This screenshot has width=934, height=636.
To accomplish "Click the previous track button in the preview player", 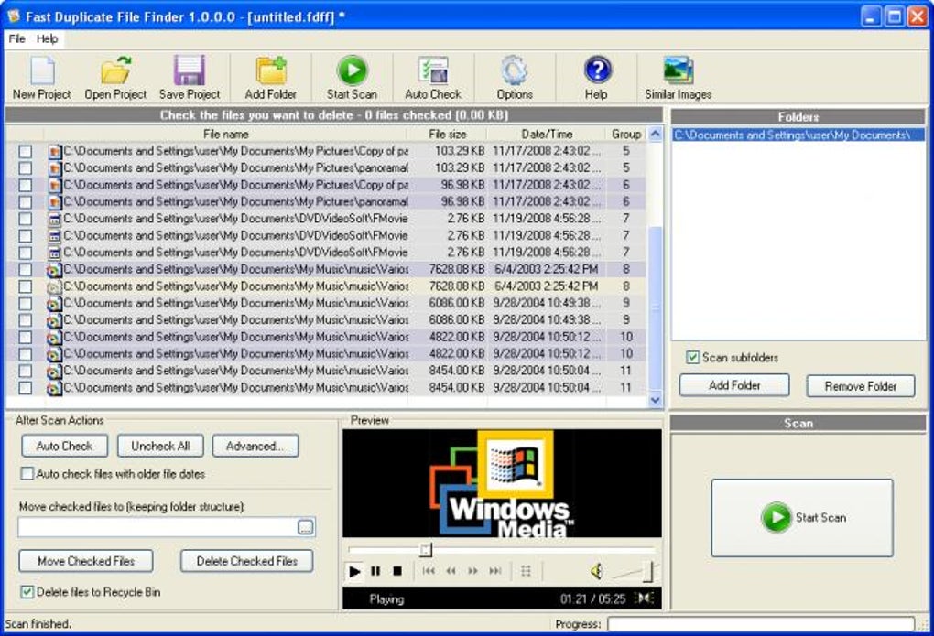I will 429,572.
